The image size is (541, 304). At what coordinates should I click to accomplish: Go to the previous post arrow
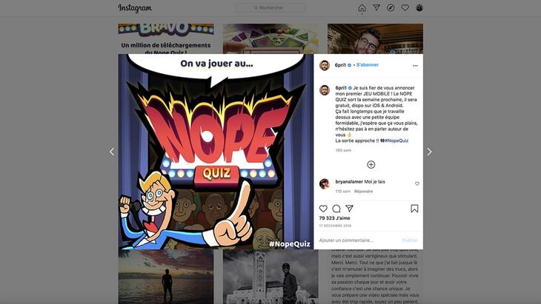[x=112, y=152]
